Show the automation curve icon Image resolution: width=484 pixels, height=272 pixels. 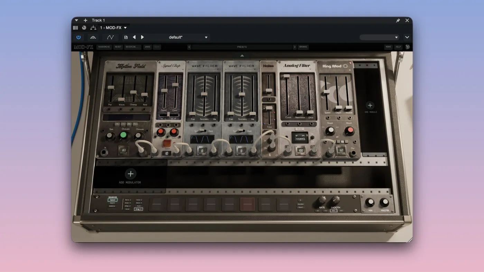pyautogui.click(x=110, y=37)
